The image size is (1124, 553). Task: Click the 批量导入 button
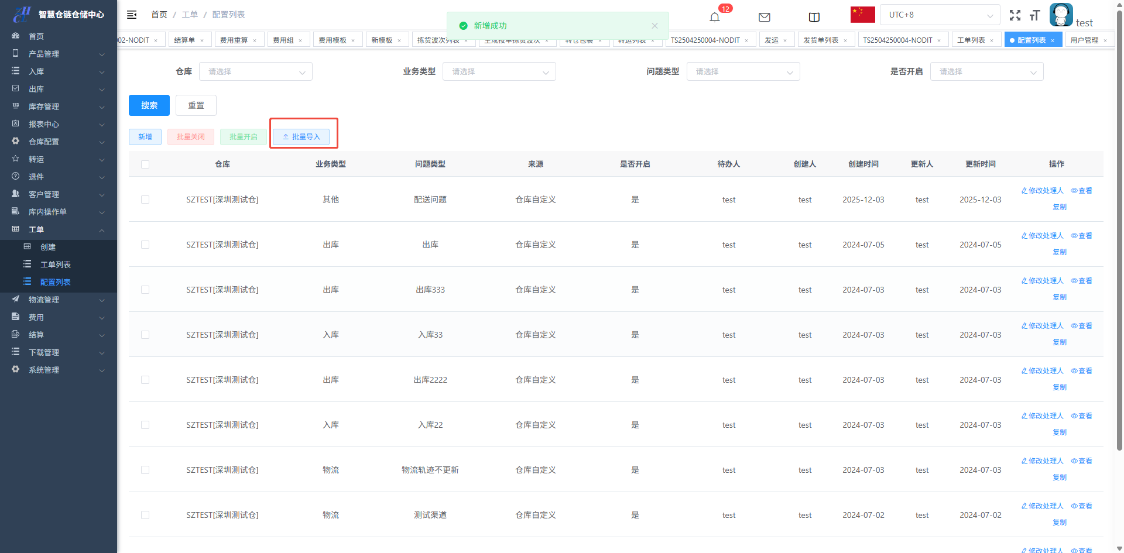click(x=301, y=137)
